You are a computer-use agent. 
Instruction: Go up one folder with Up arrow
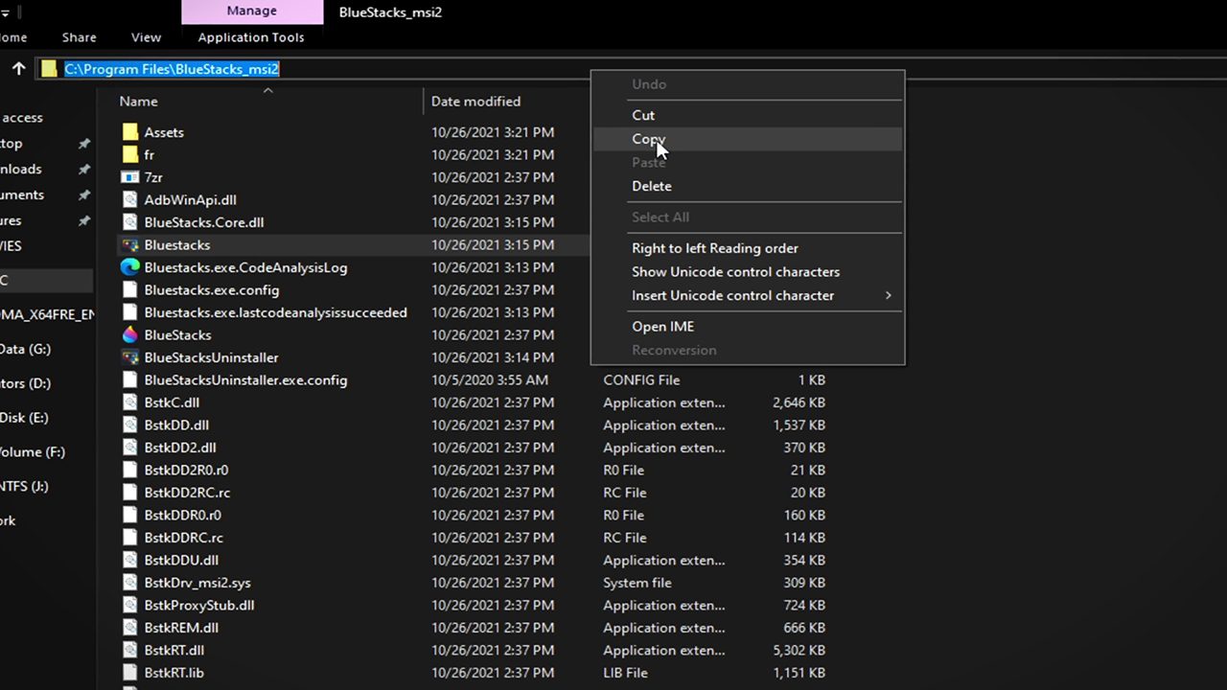(18, 69)
